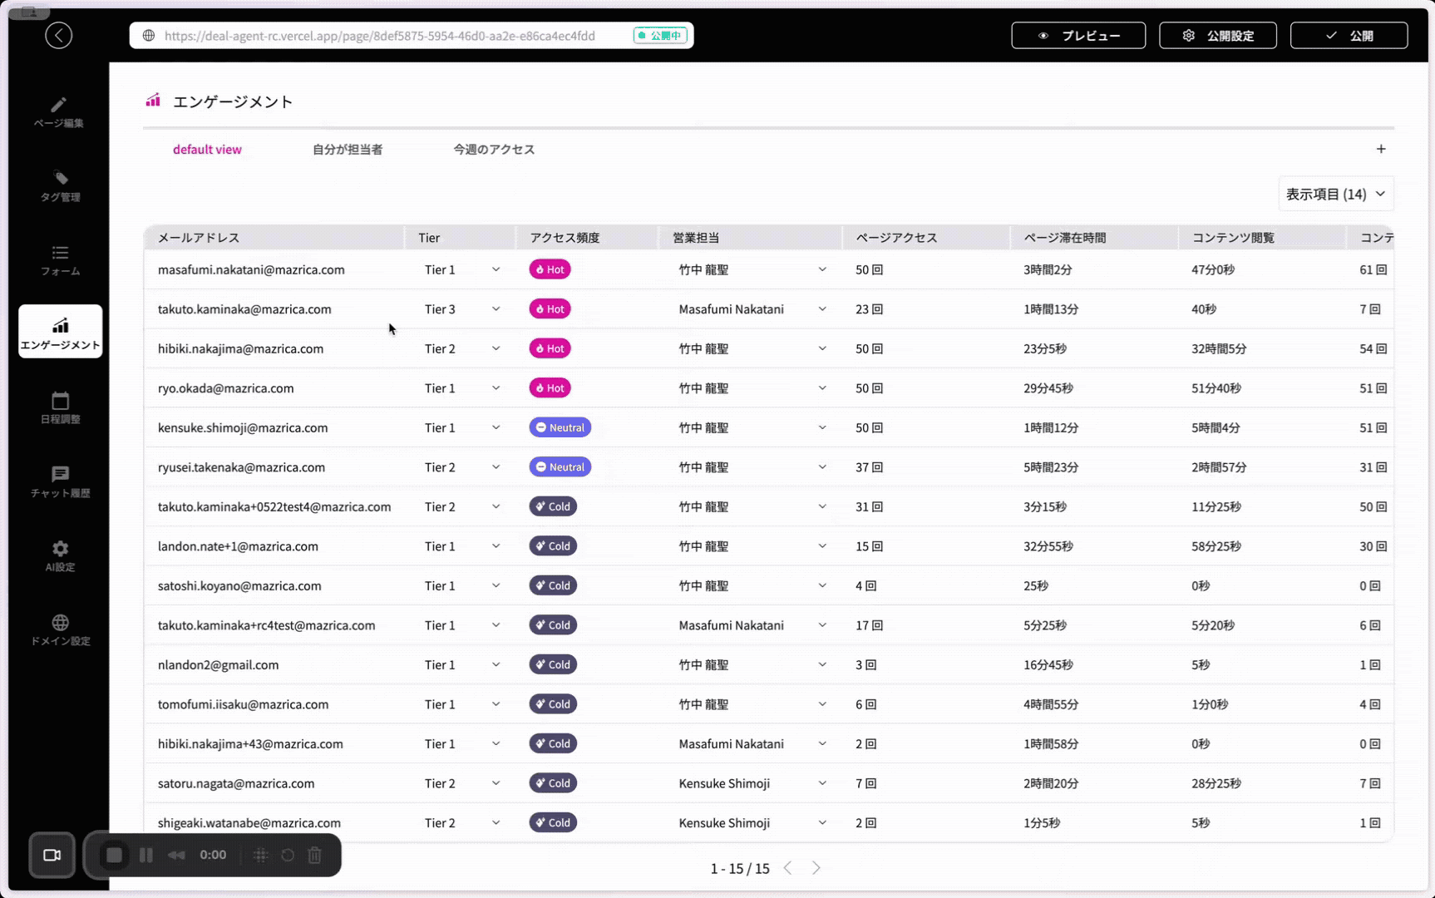Open ページ編集 in the sidebar

tap(59, 111)
